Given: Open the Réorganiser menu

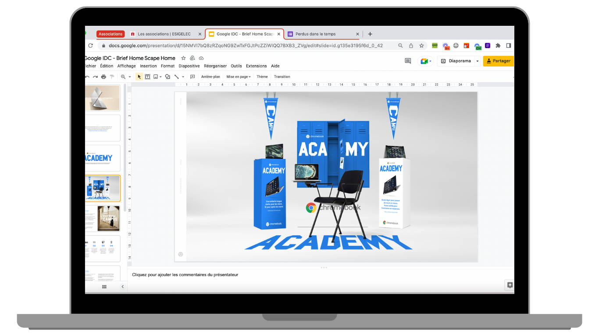Looking at the screenshot, I should [x=215, y=66].
